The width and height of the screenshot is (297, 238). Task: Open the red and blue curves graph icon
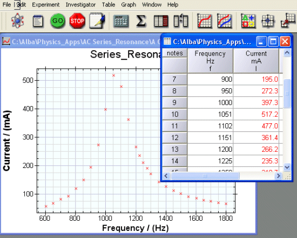(x=225, y=20)
